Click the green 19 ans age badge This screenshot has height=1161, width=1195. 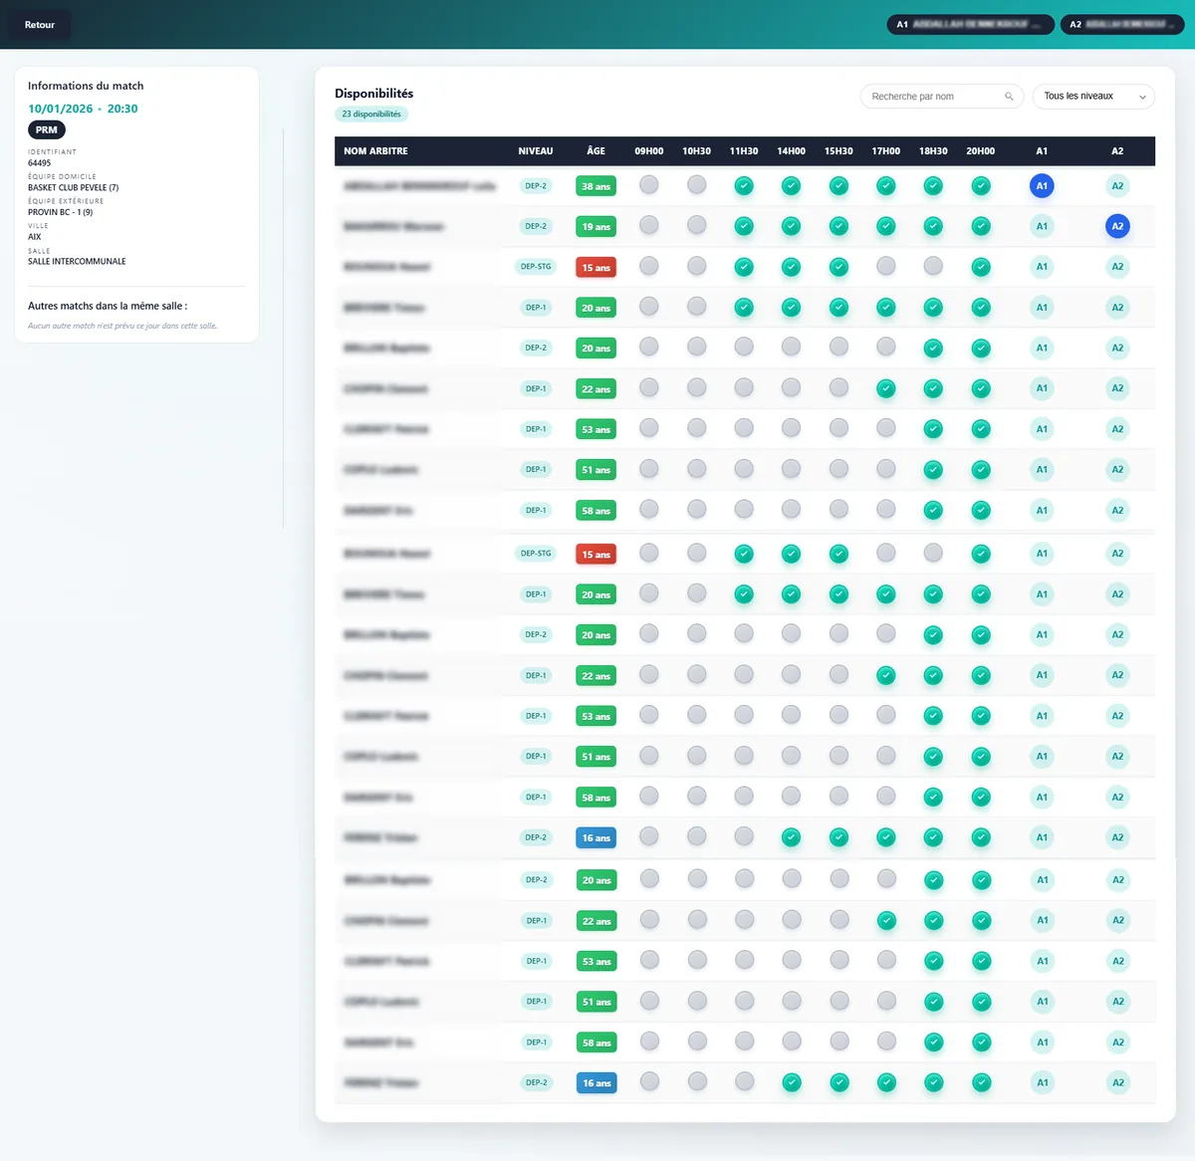pyautogui.click(x=596, y=227)
